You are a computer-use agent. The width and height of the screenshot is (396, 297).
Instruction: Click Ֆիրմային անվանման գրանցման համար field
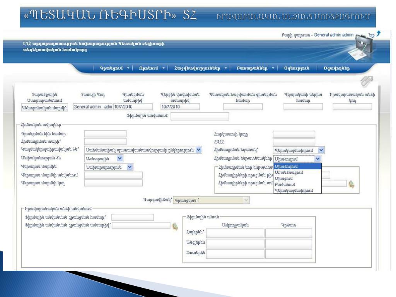click(x=132, y=217)
